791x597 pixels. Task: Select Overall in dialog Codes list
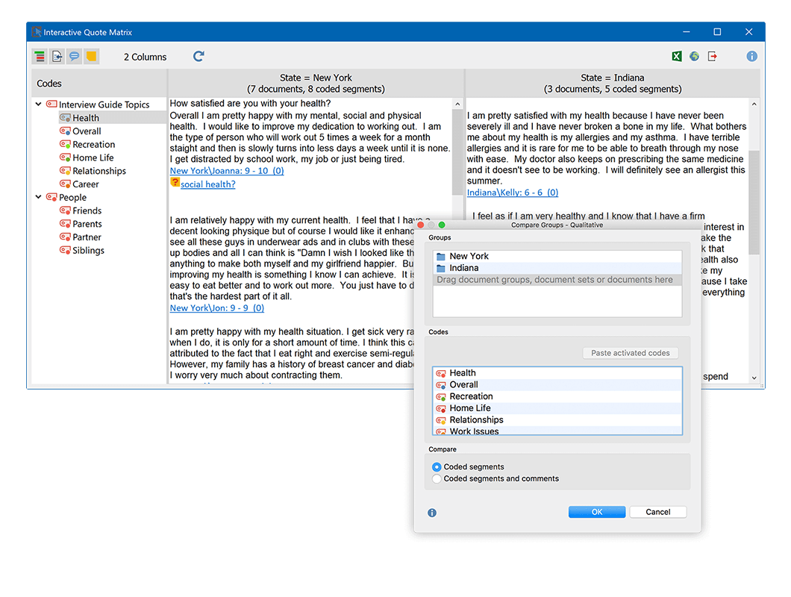click(x=557, y=384)
